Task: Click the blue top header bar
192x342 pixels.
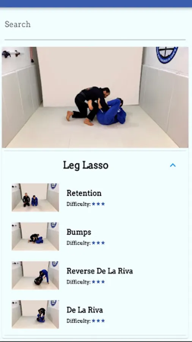Action: pos(96,3)
